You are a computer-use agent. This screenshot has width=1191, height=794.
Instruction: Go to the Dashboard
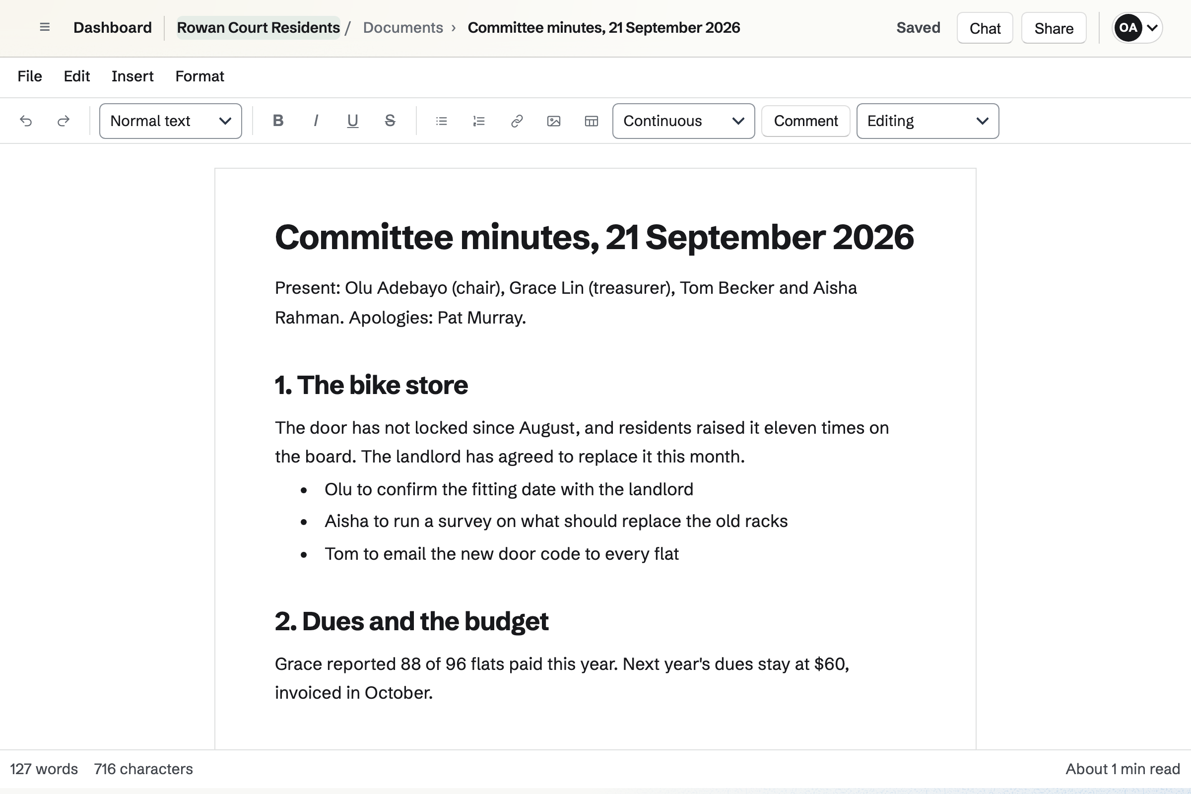[113, 27]
